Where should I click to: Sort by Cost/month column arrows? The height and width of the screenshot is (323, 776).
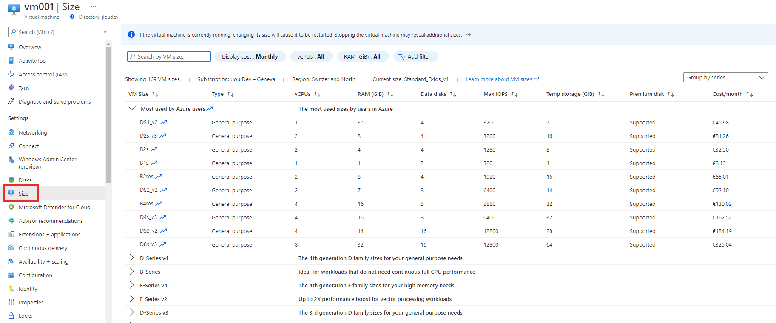(750, 94)
